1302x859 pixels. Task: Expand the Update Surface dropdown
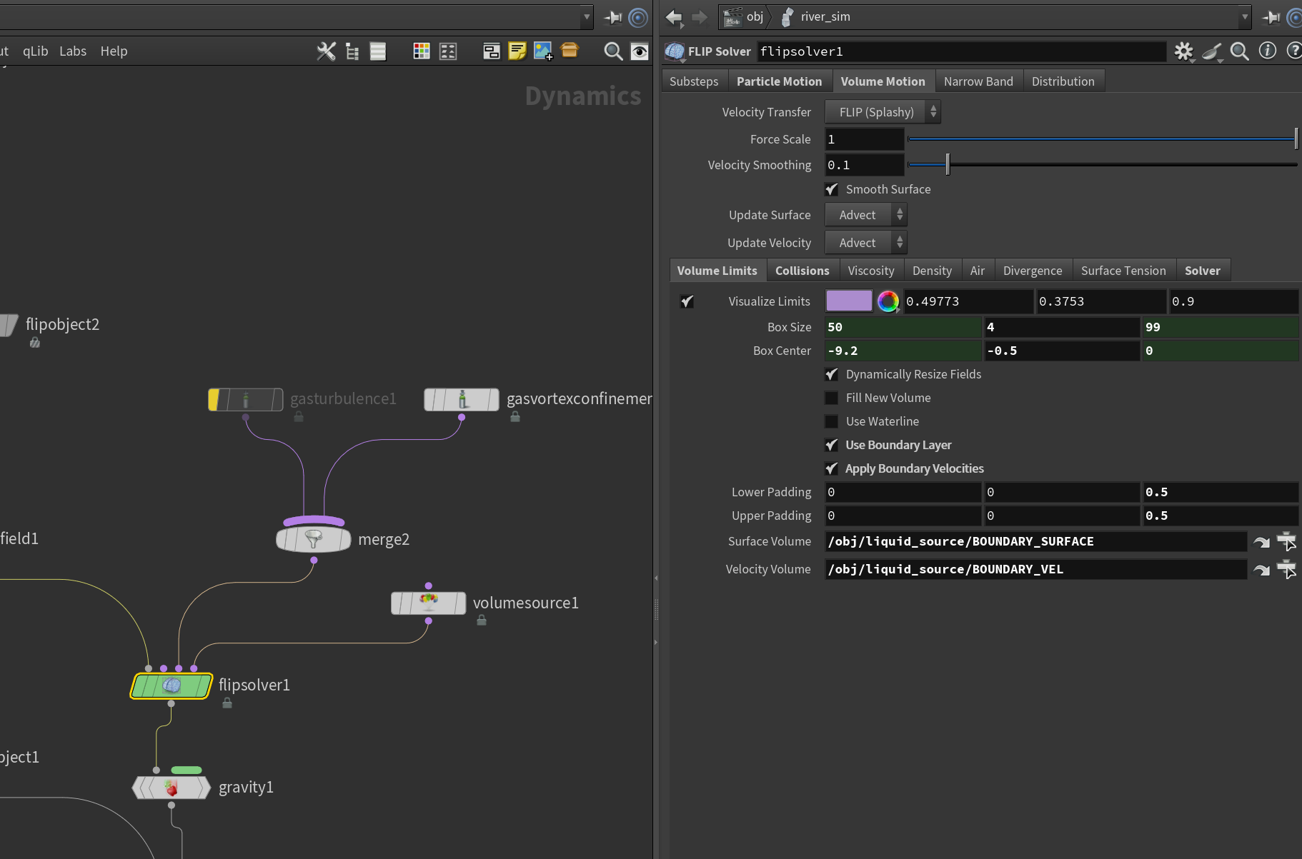[x=865, y=215]
